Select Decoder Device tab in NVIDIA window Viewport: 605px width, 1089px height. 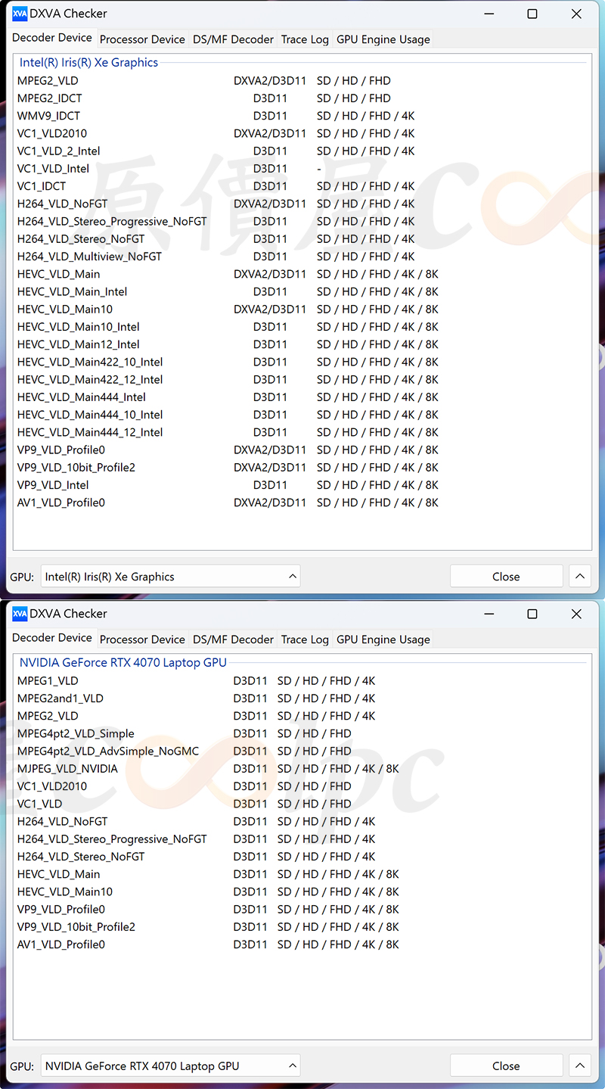[x=52, y=638]
